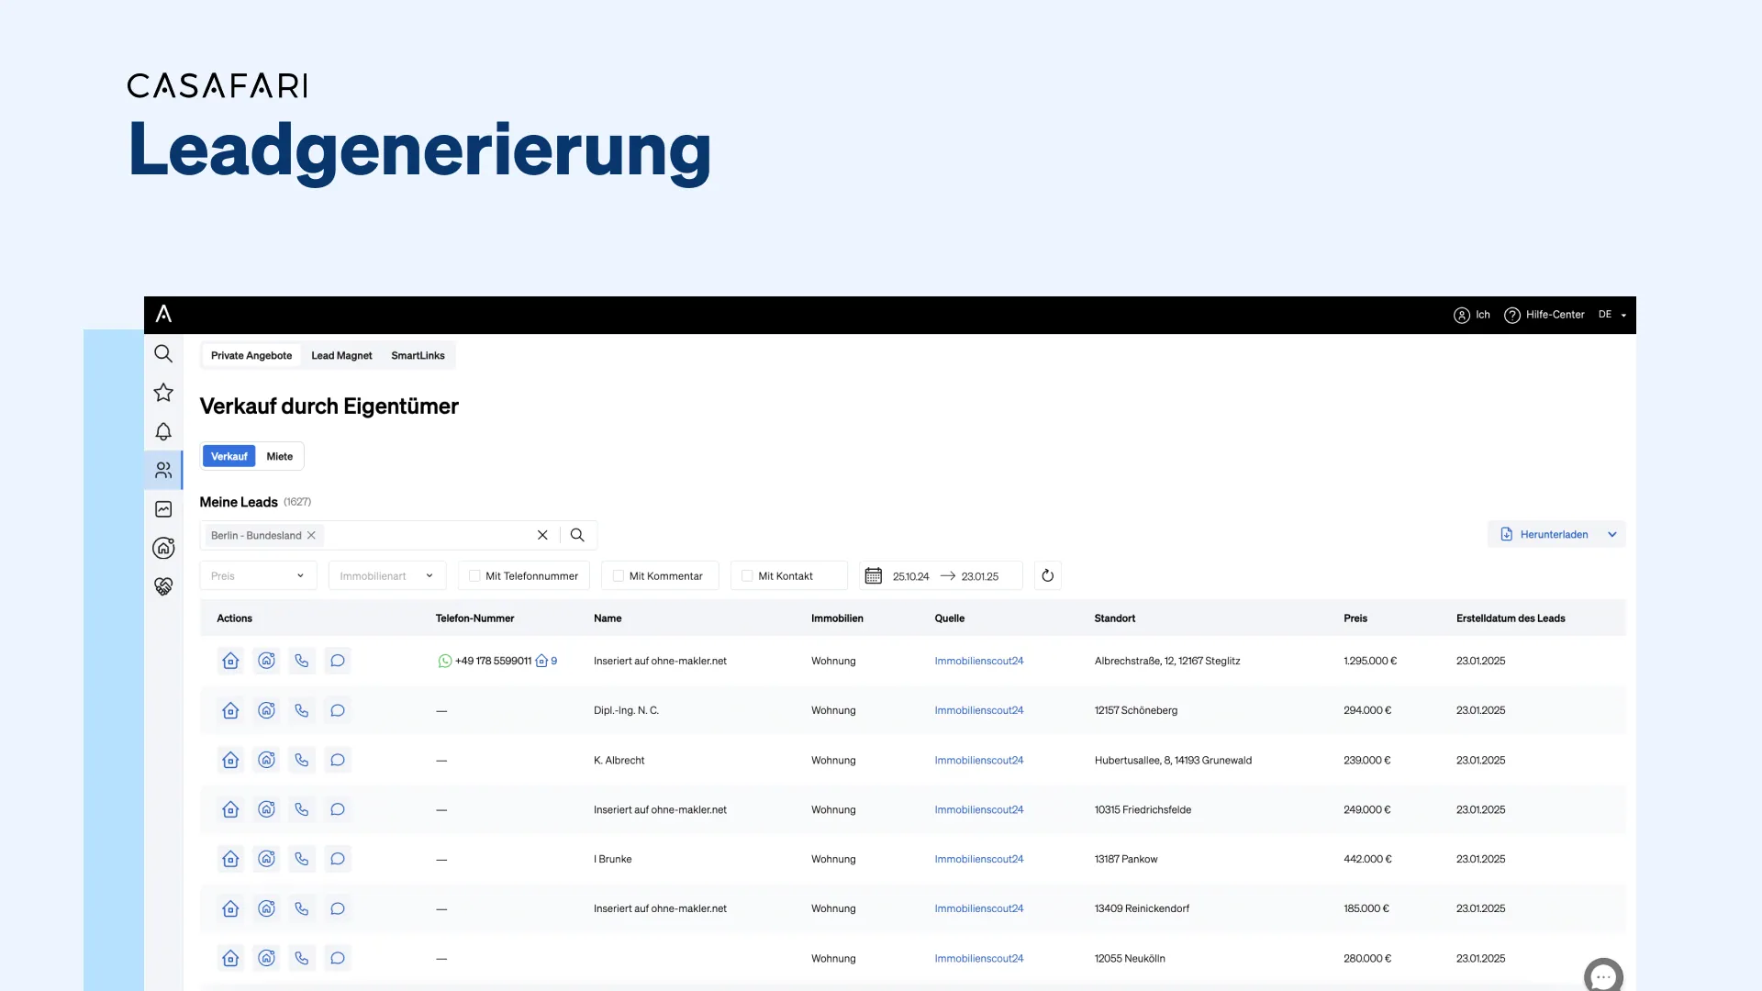
Task: Click phone action icon in 13409 Reinickendorf row
Action: (x=301, y=908)
